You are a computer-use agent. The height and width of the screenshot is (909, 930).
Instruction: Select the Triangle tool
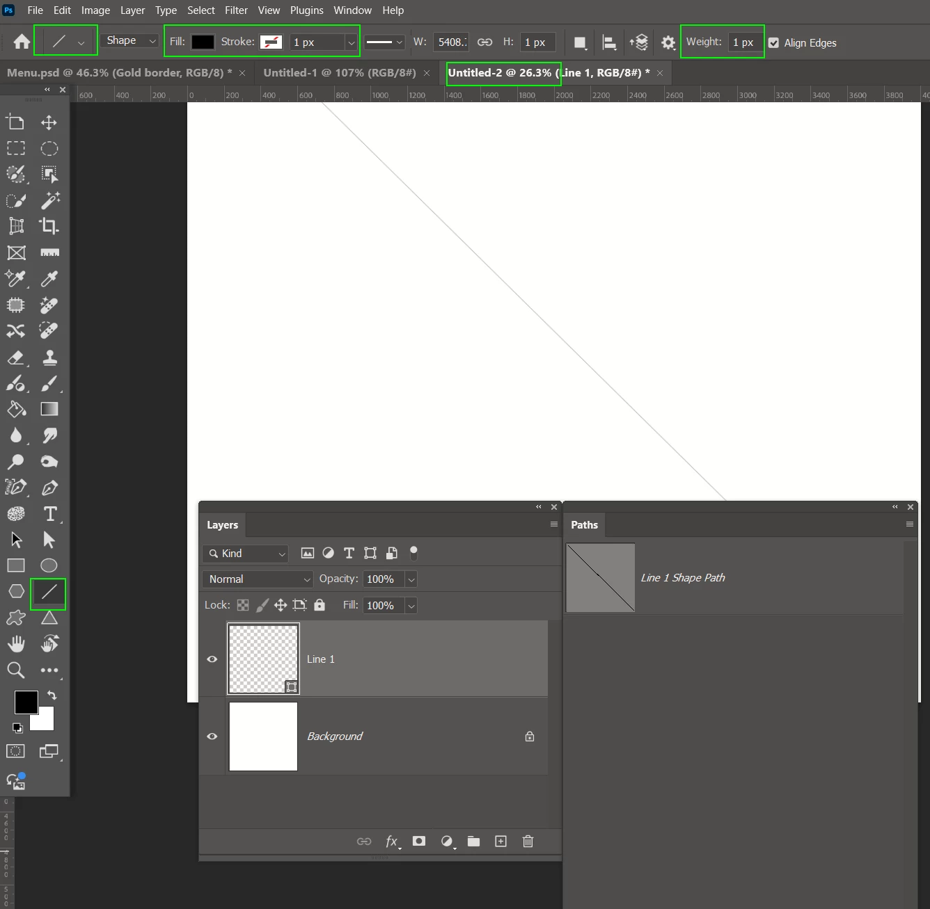point(49,618)
